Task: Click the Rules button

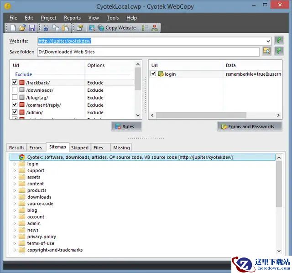Action: (x=127, y=126)
